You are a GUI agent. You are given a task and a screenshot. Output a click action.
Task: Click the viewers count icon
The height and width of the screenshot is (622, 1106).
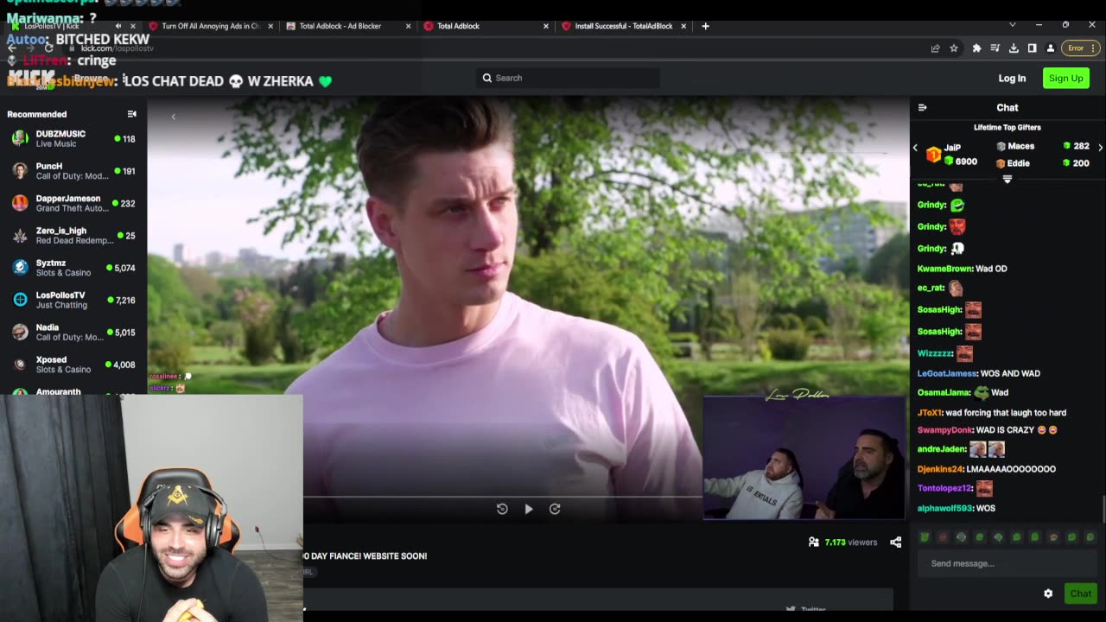point(813,543)
